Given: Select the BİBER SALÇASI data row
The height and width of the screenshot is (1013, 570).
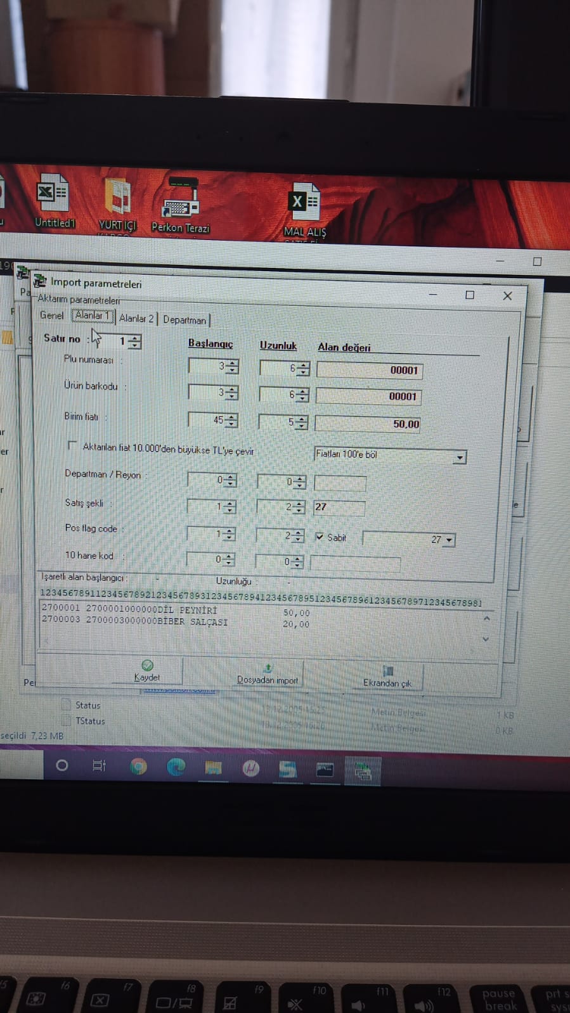Looking at the screenshot, I should coord(176,621).
